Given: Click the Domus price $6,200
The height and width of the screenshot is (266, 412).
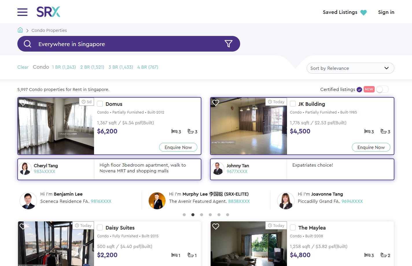Looking at the screenshot, I should [x=107, y=131].
